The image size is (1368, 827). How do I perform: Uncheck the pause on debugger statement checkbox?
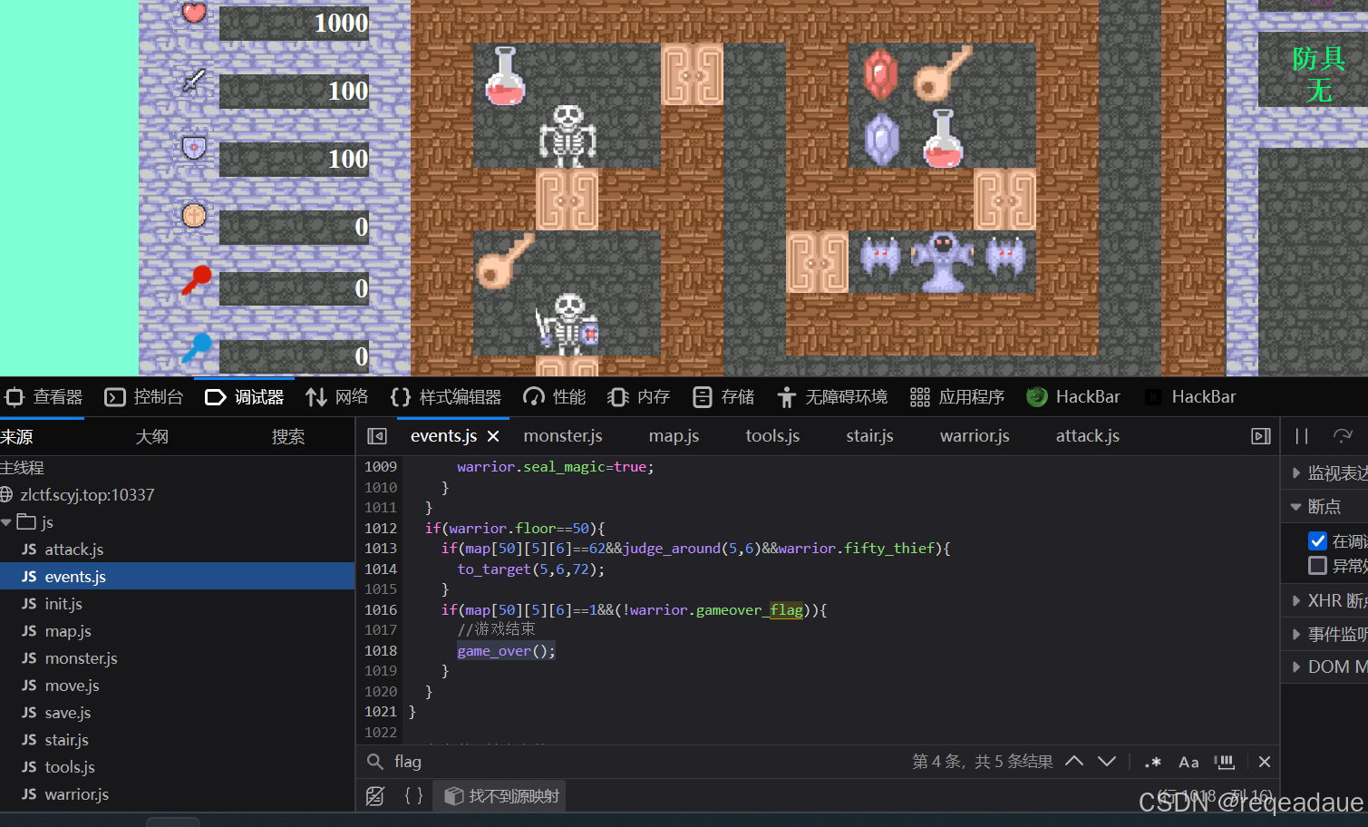[x=1318, y=541]
